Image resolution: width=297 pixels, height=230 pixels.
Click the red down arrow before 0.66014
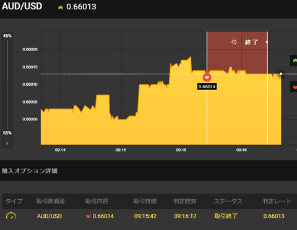[88, 216]
